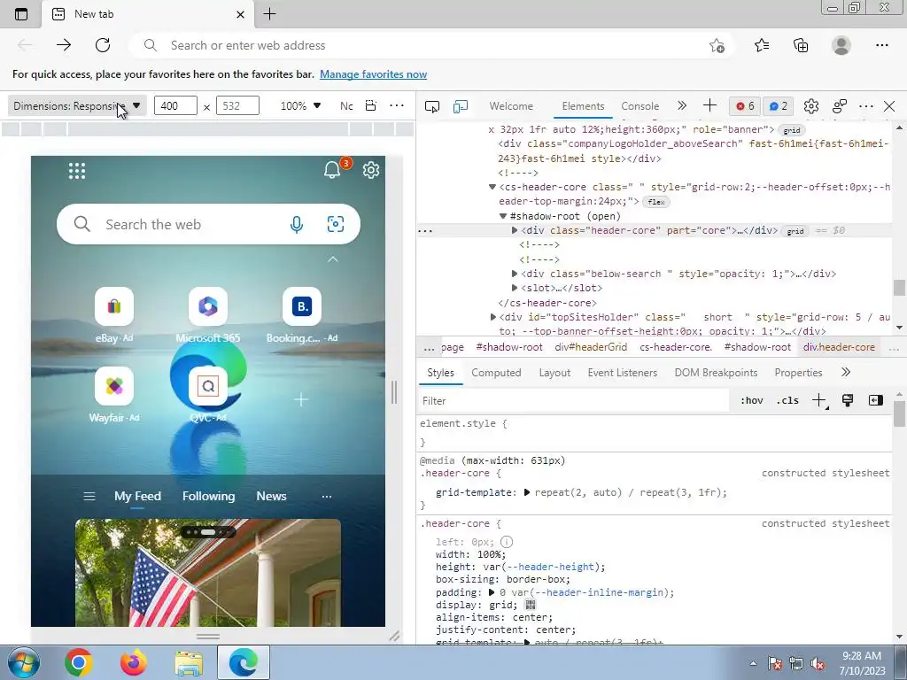Viewport: 907px width, 680px height.
Task: Open more device toolbar options
Action: [x=397, y=105]
